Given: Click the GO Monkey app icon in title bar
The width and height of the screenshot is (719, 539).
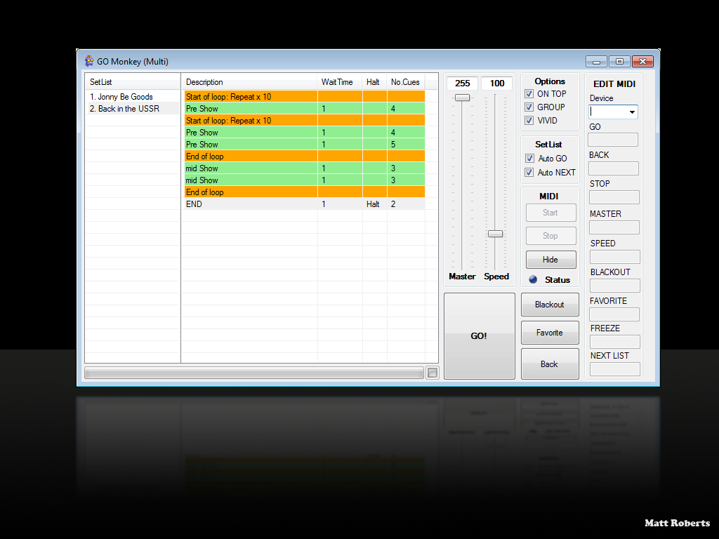Looking at the screenshot, I should (89, 61).
